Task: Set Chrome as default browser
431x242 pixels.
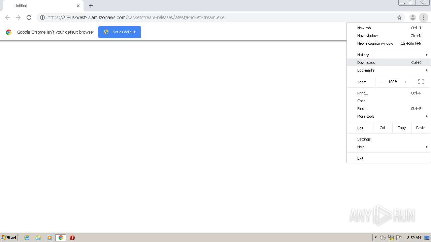Action: [x=120, y=32]
